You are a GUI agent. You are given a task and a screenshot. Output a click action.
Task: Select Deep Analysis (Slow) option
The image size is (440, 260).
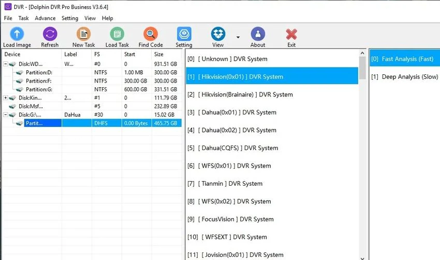coord(405,76)
